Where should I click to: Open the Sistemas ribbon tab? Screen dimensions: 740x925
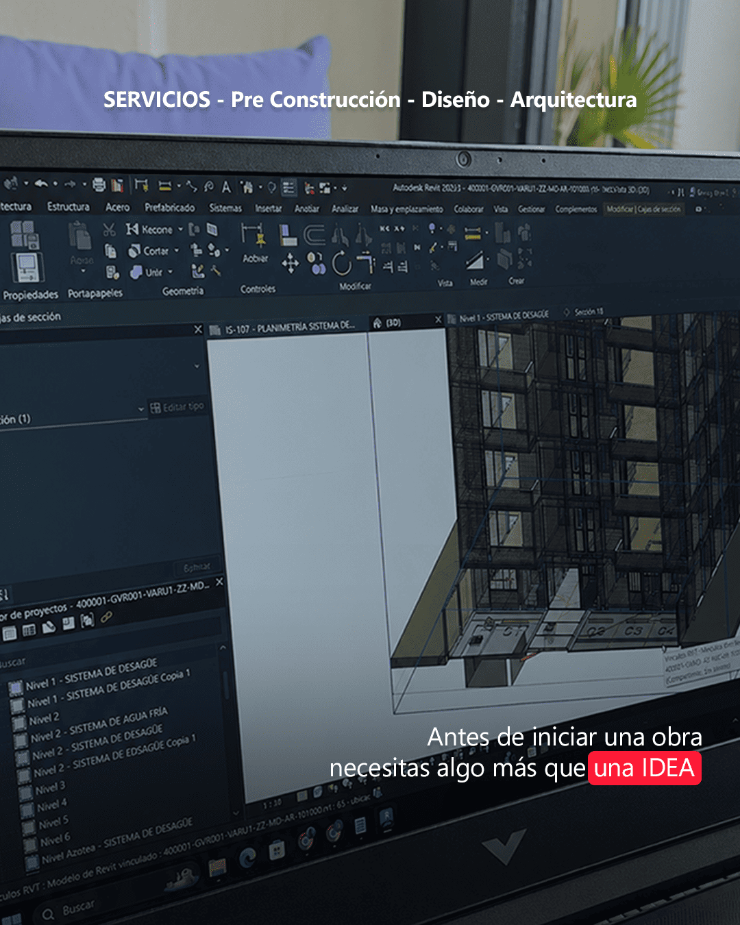(225, 208)
